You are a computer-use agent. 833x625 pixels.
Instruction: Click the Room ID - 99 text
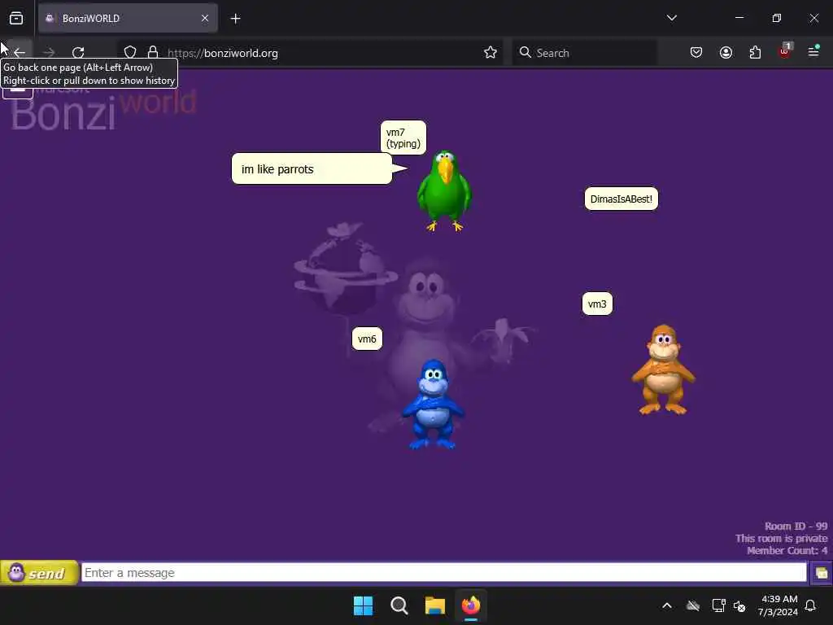click(796, 527)
